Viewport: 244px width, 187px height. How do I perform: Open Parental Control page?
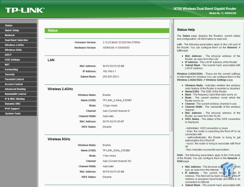coord(18,79)
